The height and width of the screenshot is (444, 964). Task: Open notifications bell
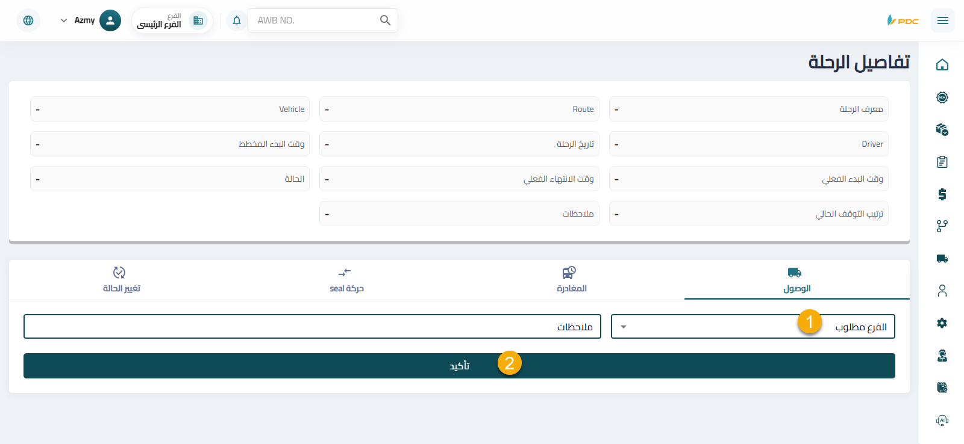237,20
